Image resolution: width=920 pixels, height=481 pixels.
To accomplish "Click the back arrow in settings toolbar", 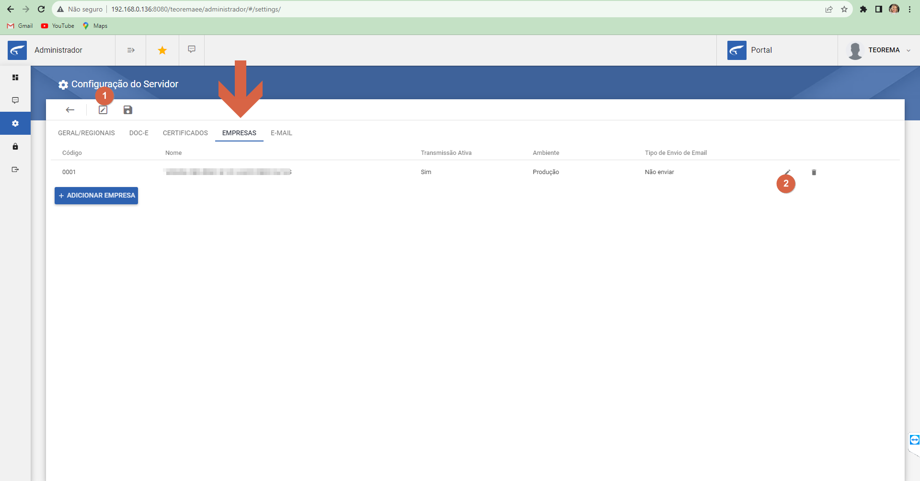I will [70, 110].
